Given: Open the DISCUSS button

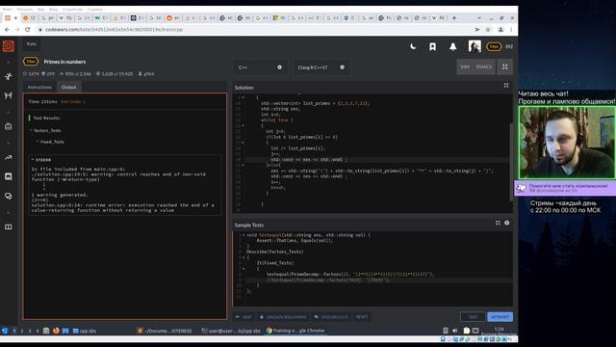Looking at the screenshot, I should point(331,317).
